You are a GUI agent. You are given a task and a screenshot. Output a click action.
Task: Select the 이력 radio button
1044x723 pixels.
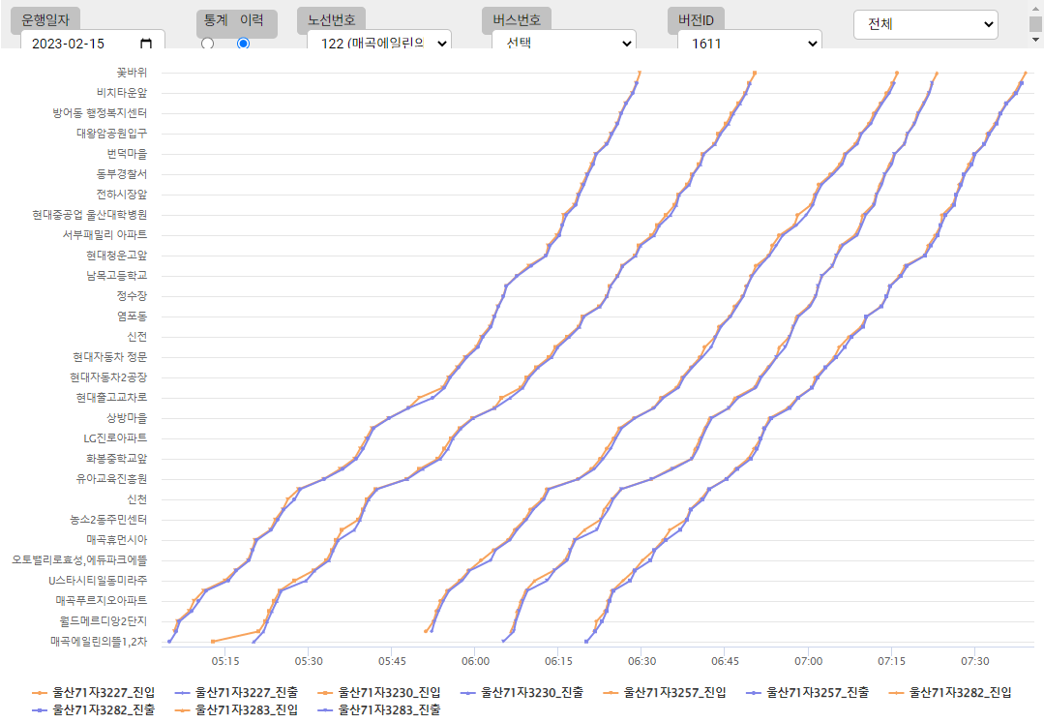tap(243, 44)
